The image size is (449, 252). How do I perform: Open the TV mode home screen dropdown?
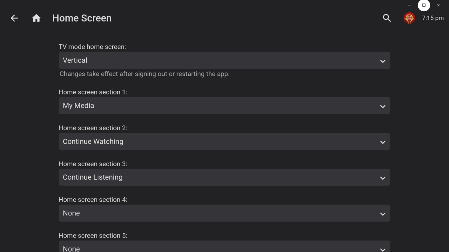coord(224,60)
